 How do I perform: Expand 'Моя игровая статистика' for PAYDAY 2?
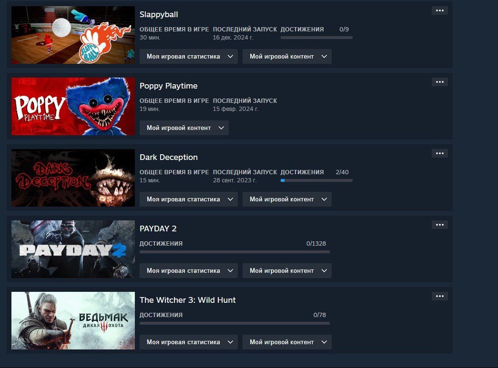click(189, 270)
